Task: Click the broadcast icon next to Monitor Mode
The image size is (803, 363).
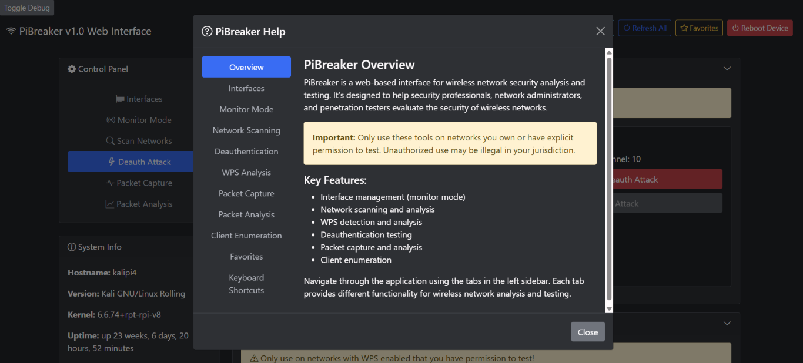Action: pos(111,120)
